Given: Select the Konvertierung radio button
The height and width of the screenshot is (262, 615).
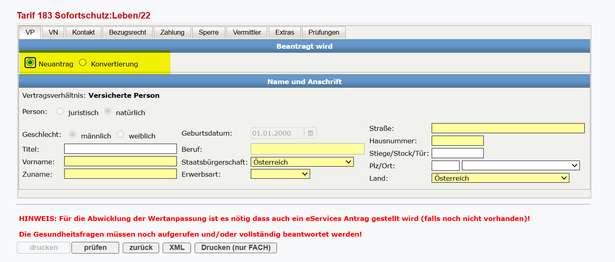Looking at the screenshot, I should [x=83, y=63].
